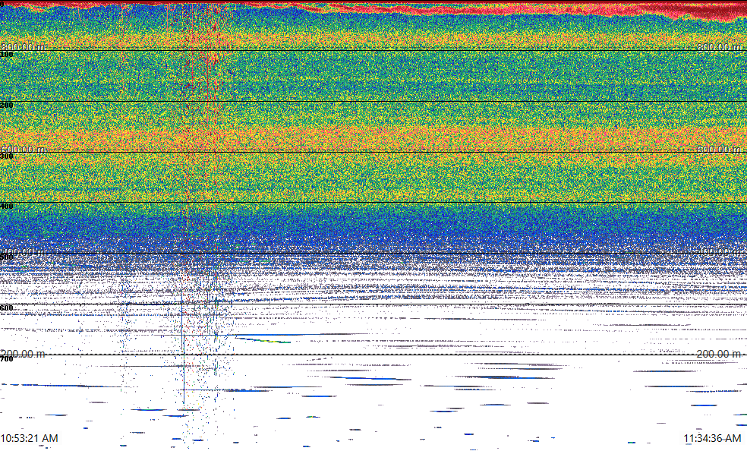Select the bold 300 depth label
The width and height of the screenshot is (747, 451).
coord(7,156)
